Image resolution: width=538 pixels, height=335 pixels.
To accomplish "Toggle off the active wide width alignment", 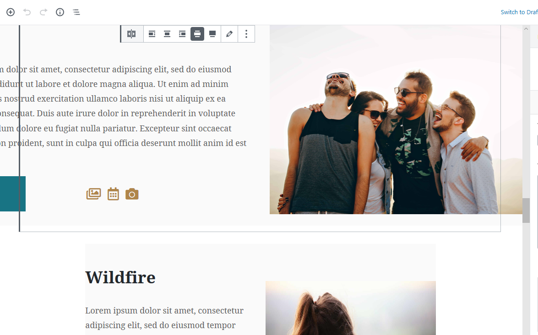I will [x=197, y=34].
